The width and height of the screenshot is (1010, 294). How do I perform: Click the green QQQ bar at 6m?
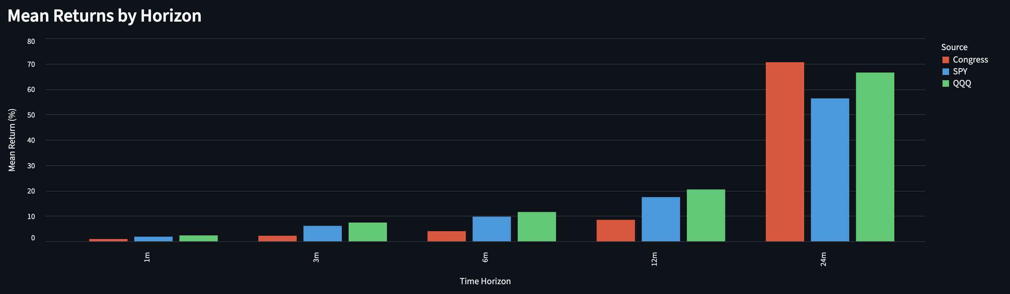(x=536, y=227)
